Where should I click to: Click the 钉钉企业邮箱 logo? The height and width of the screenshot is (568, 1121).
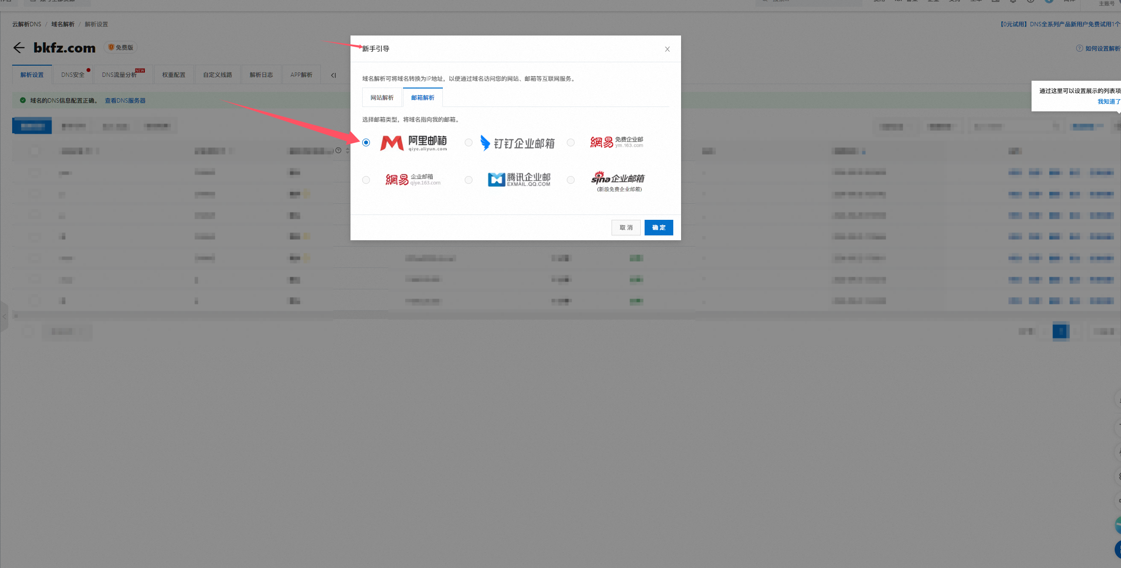pyautogui.click(x=517, y=143)
